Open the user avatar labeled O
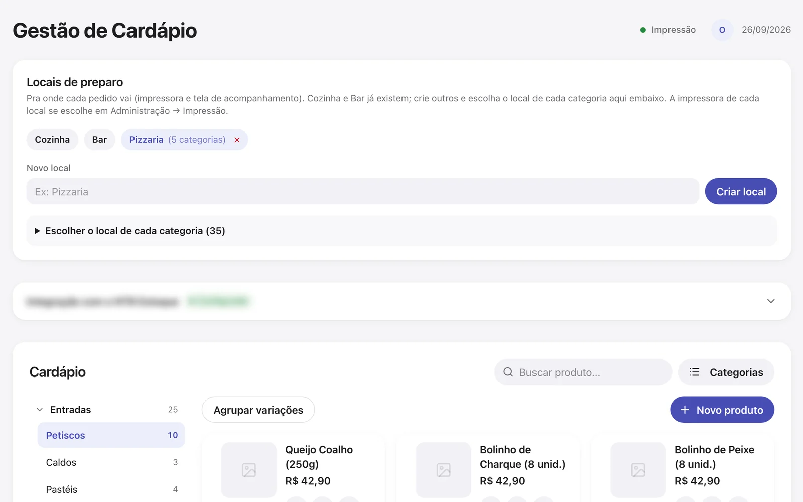 coord(722,30)
